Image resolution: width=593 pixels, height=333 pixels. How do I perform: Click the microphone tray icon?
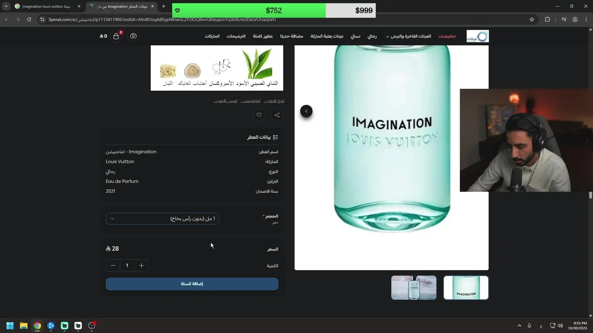coord(529,326)
